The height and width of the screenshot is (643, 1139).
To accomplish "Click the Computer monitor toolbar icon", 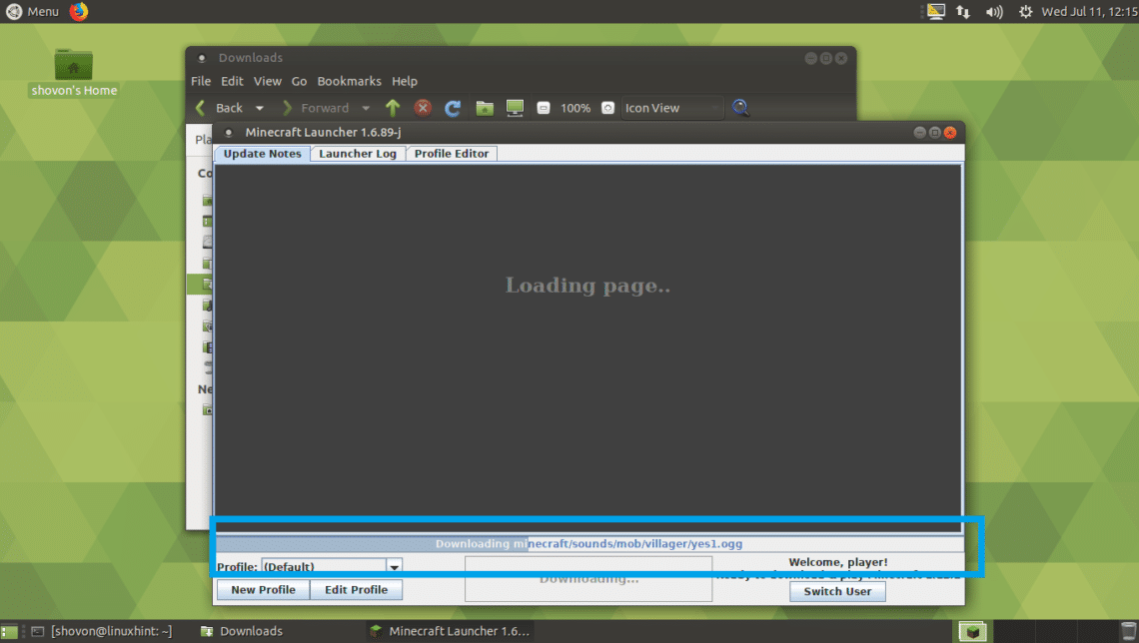I will (x=515, y=108).
